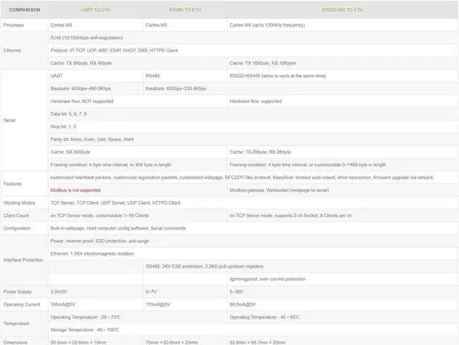This screenshot has height=345, width=459.
Task: Click the lightningproof, over-current protection cell
Action: [342, 279]
